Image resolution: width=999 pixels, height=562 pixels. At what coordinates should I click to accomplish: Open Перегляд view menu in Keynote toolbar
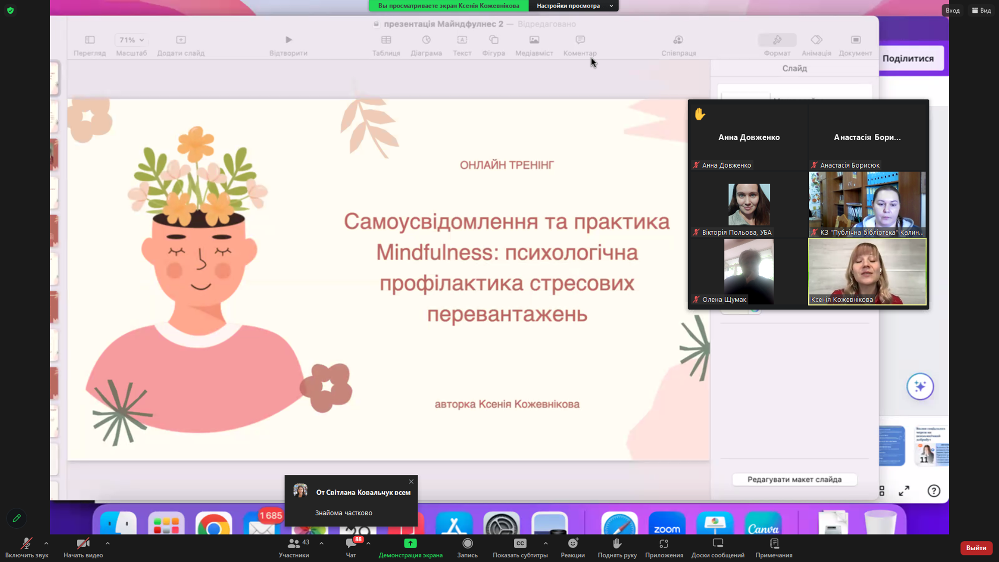click(89, 45)
